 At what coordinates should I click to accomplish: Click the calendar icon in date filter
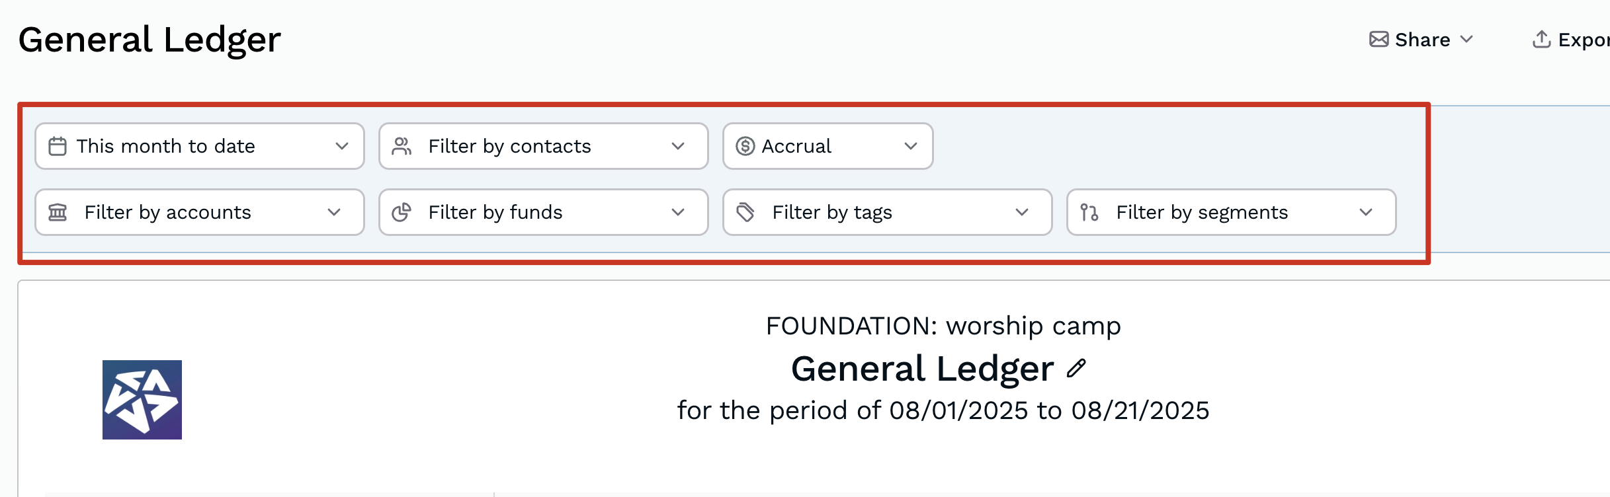[58, 146]
